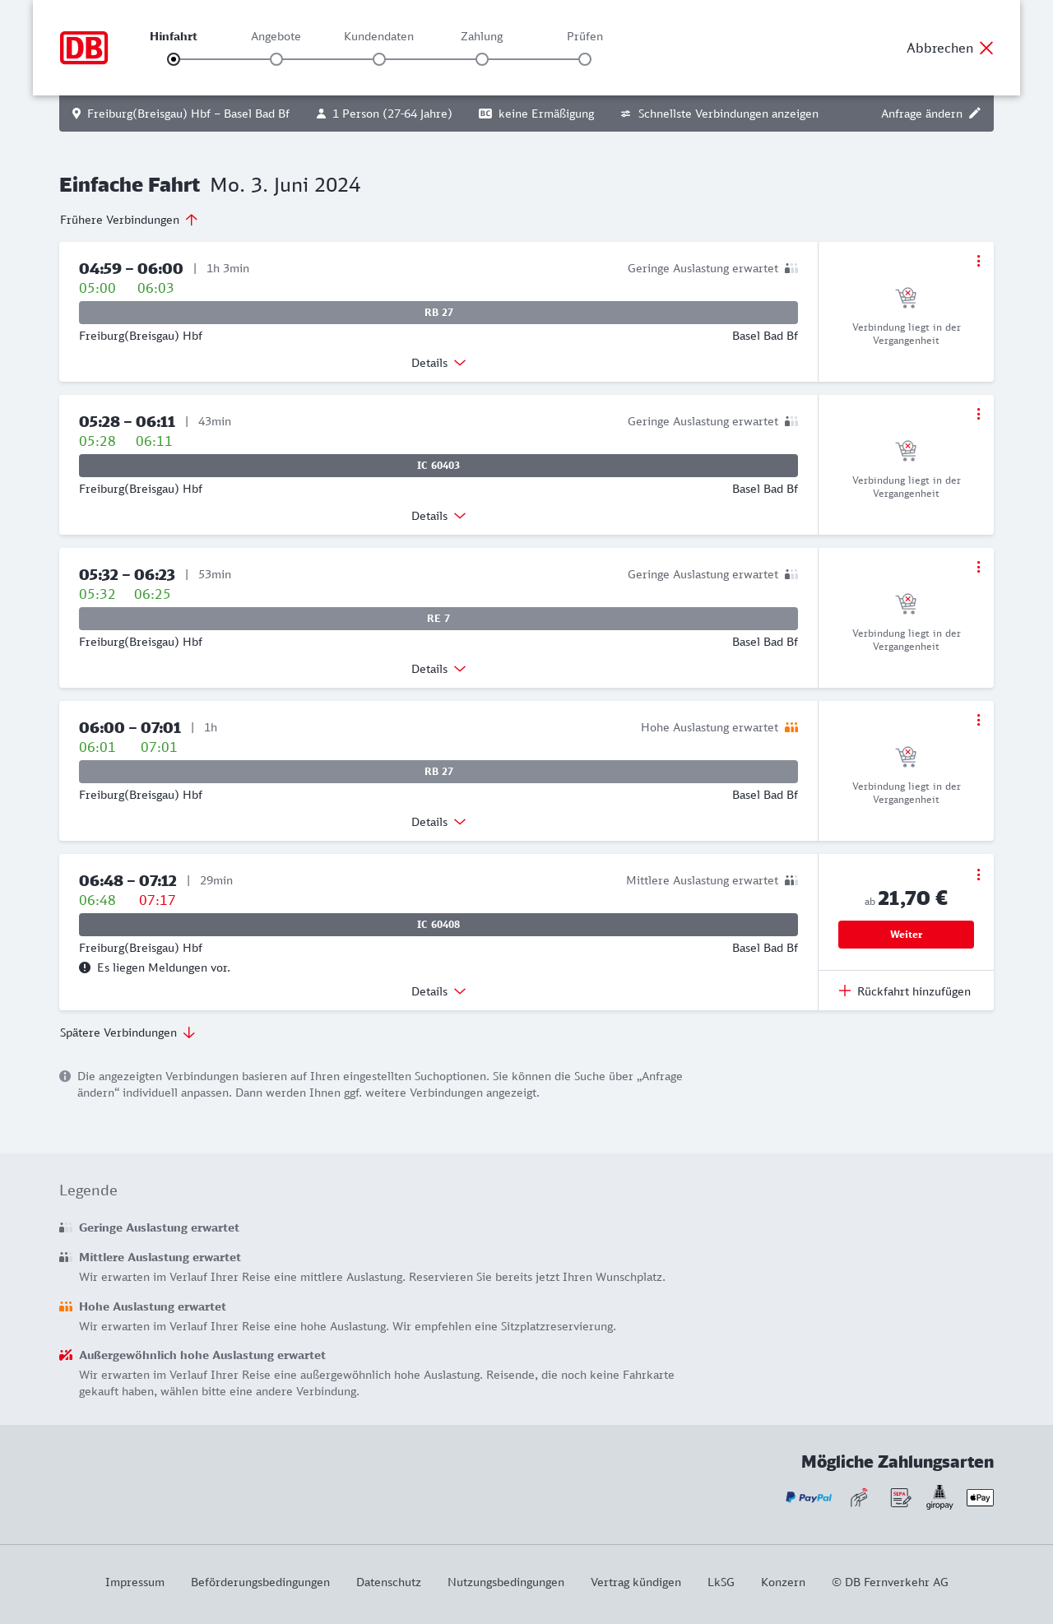The width and height of the screenshot is (1053, 1624).
Task: Select the Zahlung step circle
Action: [x=482, y=59]
